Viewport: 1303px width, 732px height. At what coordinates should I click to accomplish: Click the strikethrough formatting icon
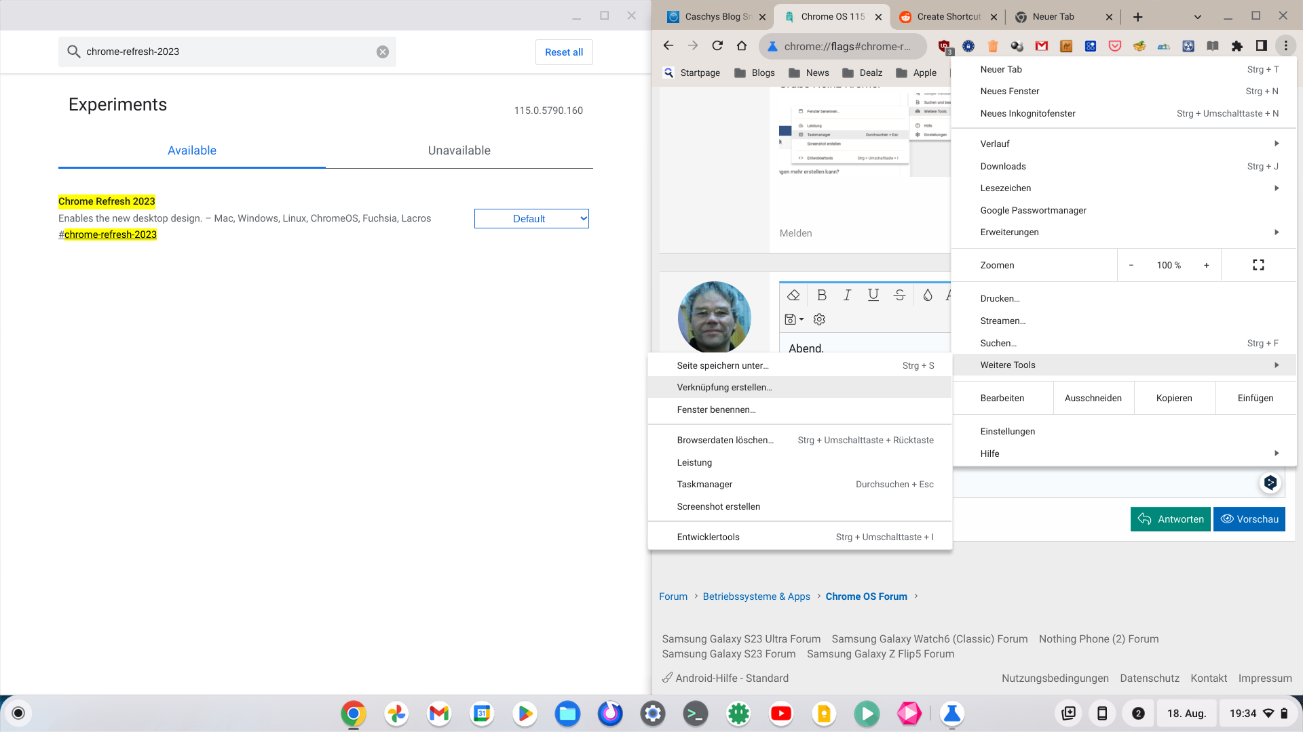click(900, 295)
